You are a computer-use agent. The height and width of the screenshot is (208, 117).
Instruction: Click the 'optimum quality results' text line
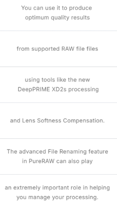pyautogui.click(x=58, y=18)
